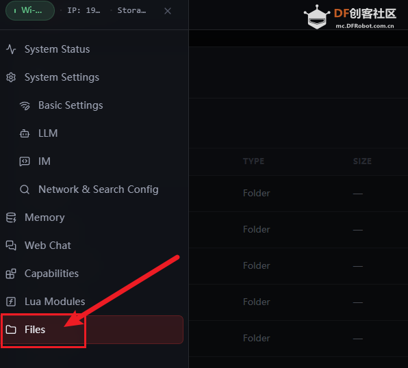Click the Files folder icon
Screen dimensions: 408x368
pyautogui.click(x=11, y=330)
